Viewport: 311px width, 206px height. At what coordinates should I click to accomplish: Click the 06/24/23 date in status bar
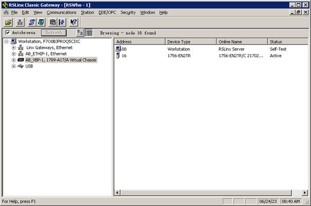click(268, 201)
